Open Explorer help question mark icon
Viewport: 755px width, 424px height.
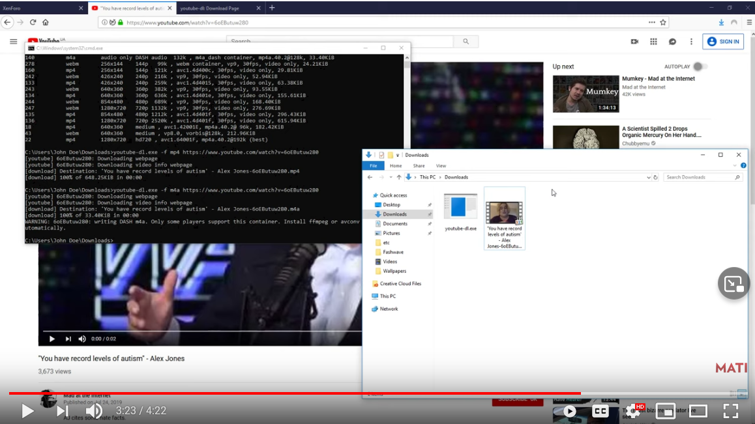point(743,165)
